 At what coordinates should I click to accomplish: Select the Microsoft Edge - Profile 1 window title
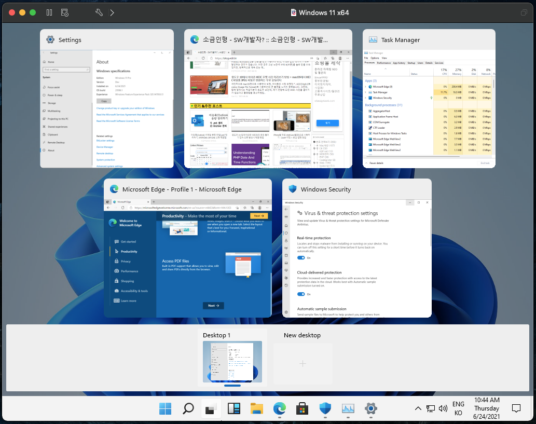182,189
